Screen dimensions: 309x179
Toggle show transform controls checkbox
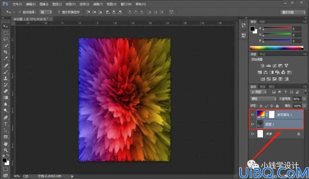[x=59, y=12]
